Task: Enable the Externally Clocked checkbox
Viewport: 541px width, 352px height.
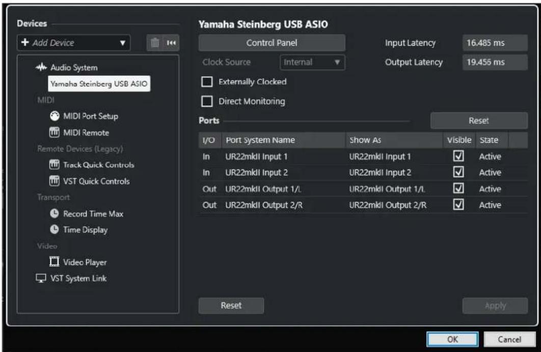Action: (x=207, y=81)
